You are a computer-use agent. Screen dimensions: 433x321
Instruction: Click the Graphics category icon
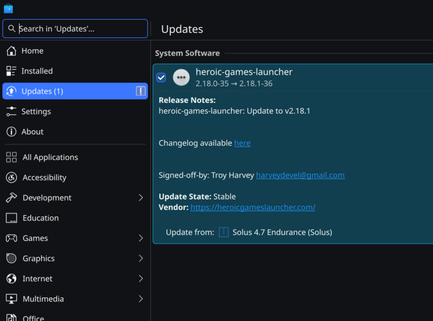[x=11, y=259]
